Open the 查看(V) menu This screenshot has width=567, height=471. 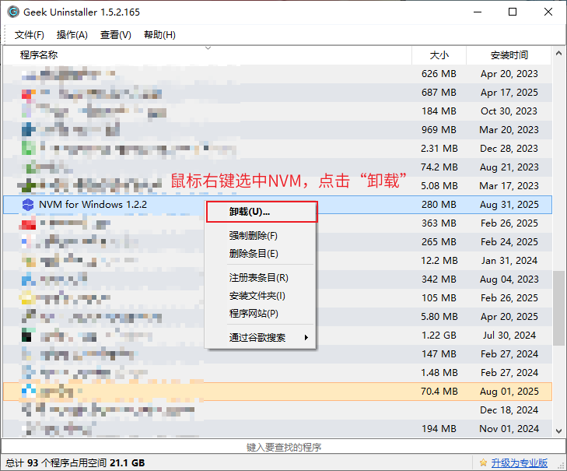[x=116, y=35]
